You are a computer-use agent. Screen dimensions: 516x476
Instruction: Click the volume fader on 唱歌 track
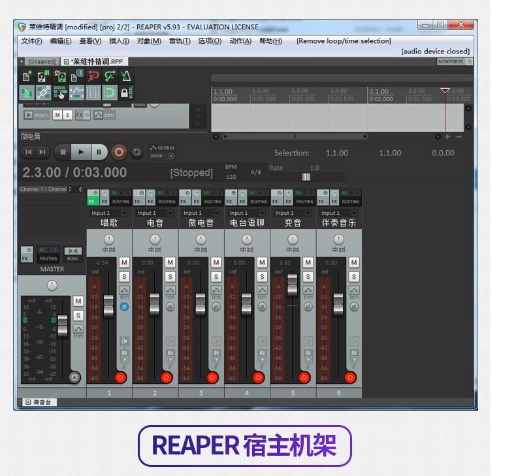tap(108, 306)
